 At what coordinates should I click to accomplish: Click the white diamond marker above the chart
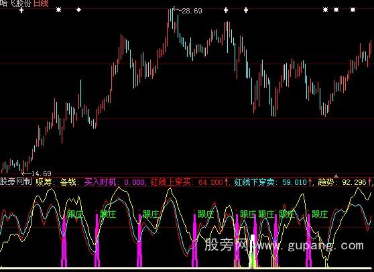(78, 10)
